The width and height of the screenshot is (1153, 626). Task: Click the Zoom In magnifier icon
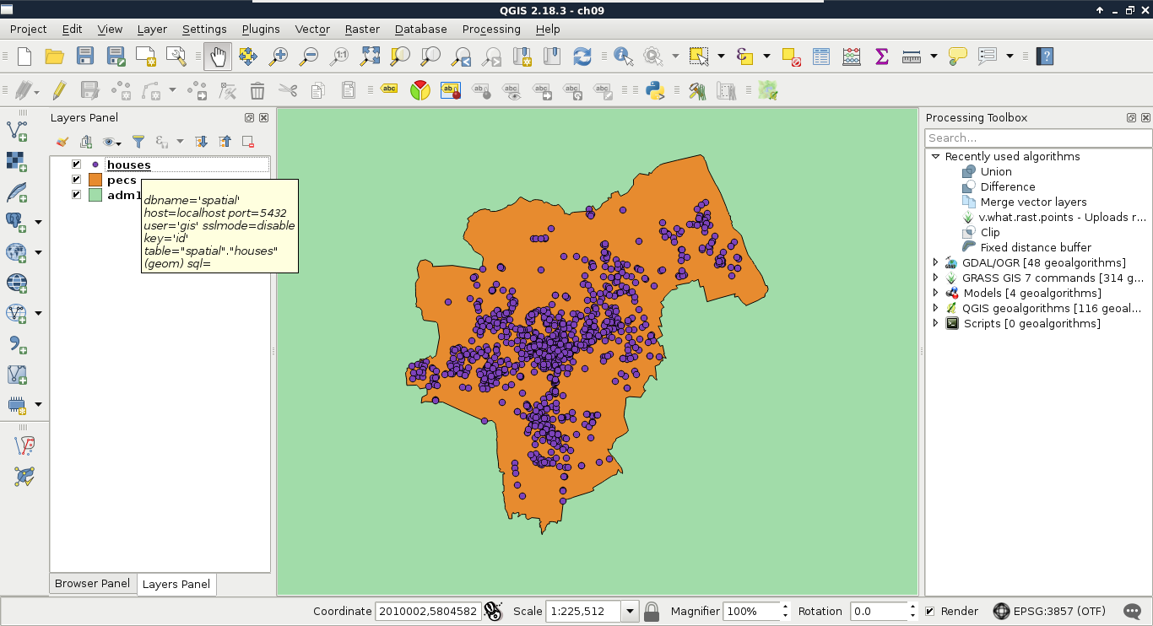[278, 57]
